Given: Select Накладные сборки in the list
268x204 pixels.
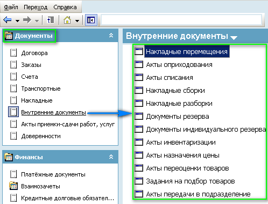Looking at the screenshot, I should [175, 91].
